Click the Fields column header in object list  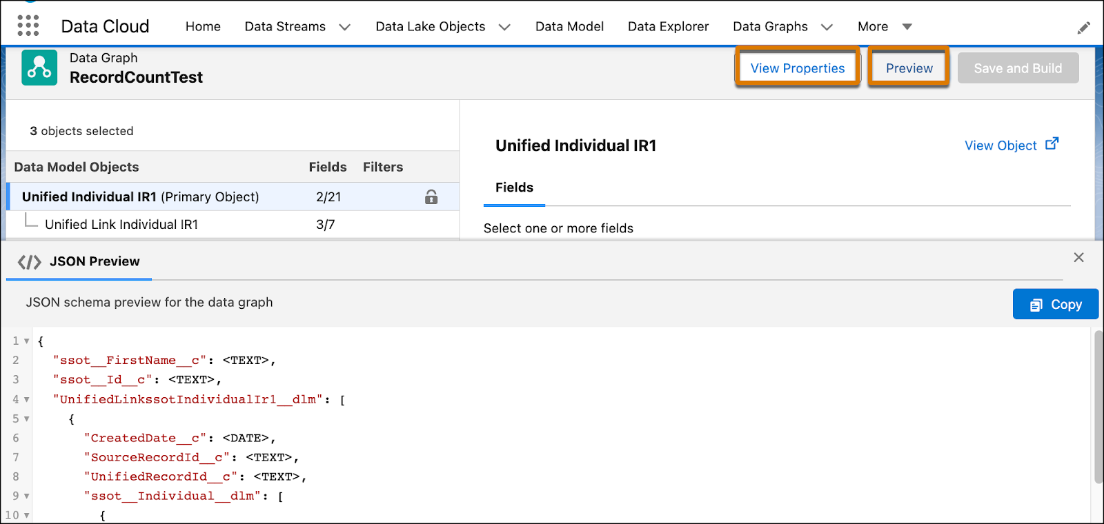tap(328, 167)
